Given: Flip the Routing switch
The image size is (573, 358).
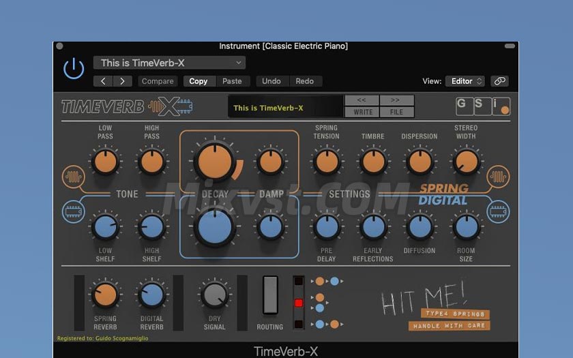Looking at the screenshot, I should (270, 295).
